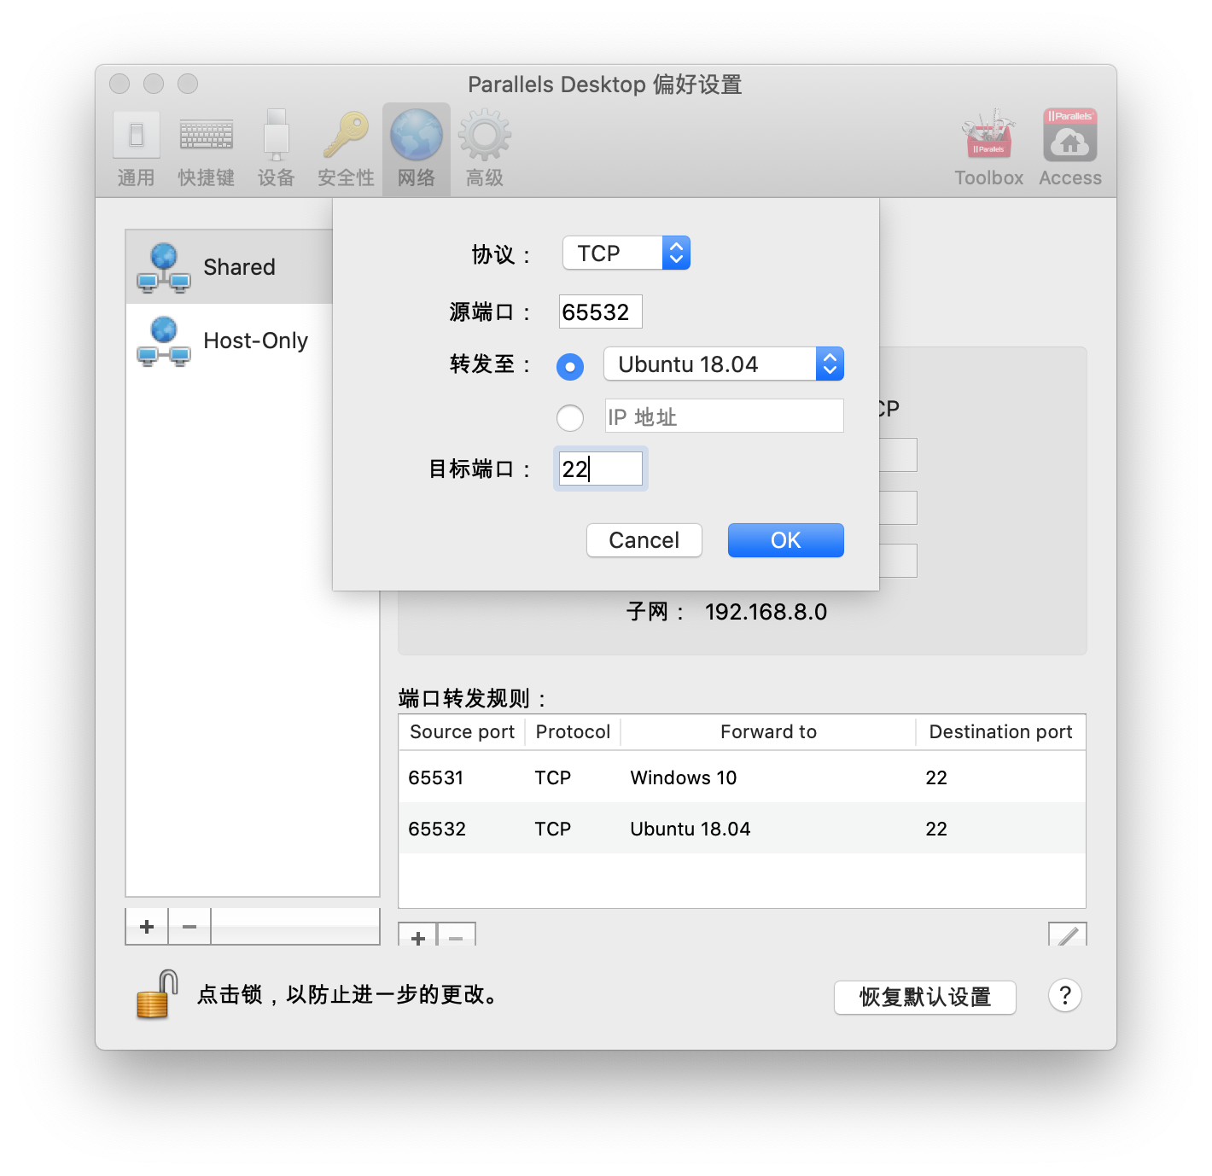The width and height of the screenshot is (1212, 1176).
Task: Open Parallels Access
Action: 1069,148
